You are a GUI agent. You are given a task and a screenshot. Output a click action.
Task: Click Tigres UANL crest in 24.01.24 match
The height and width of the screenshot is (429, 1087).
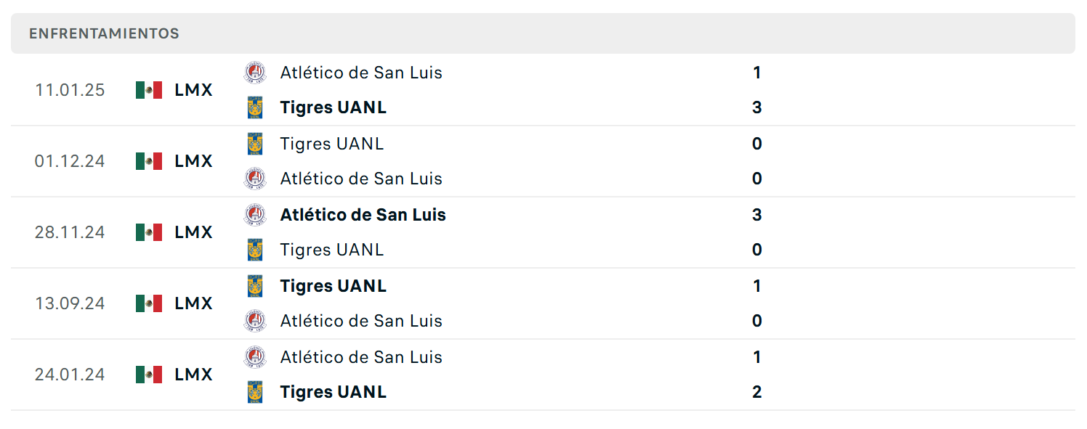pos(255,392)
